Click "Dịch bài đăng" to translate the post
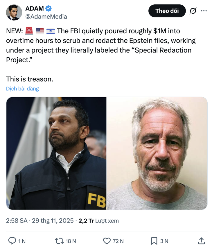Viewport: 212px width, 250px height. click(x=22, y=89)
